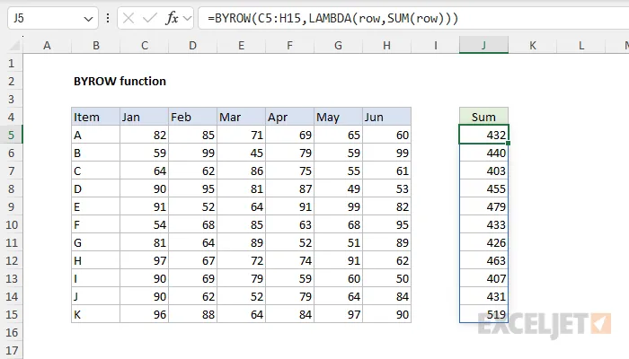
Task: Click the Enter checkmark formula icon
Action: 150,18
